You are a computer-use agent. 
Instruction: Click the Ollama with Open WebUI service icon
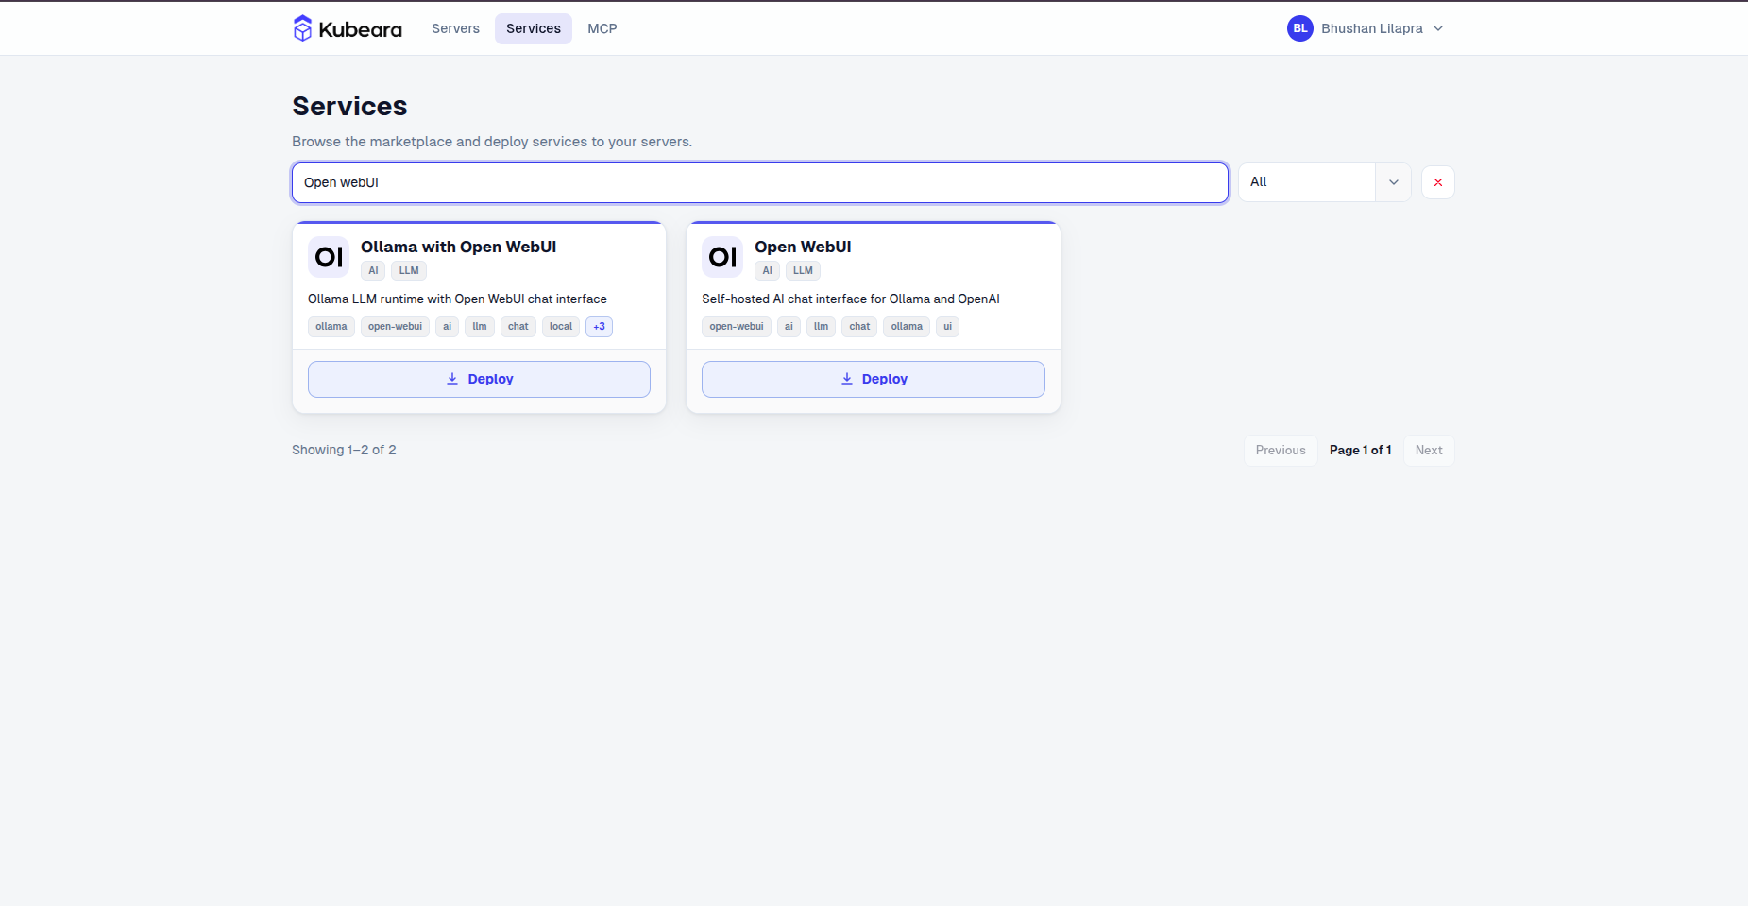[329, 257]
